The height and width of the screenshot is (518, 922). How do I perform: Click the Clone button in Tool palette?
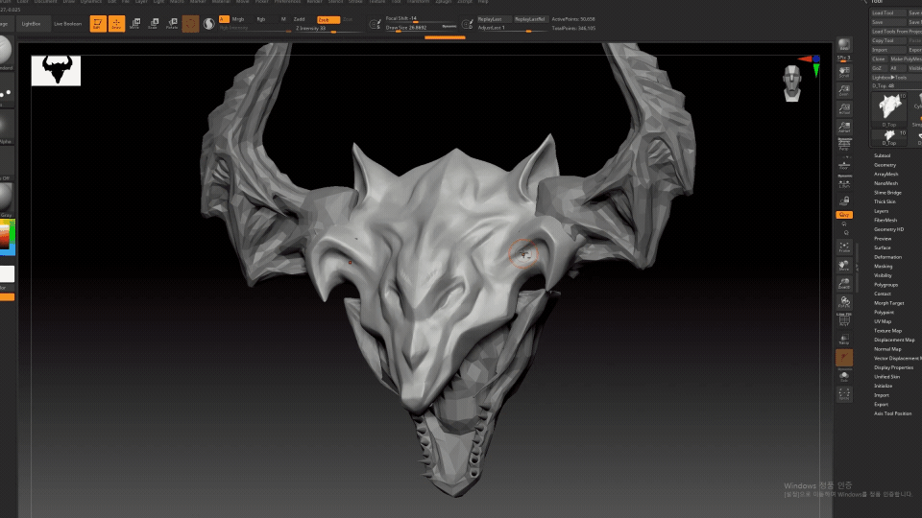pos(879,59)
